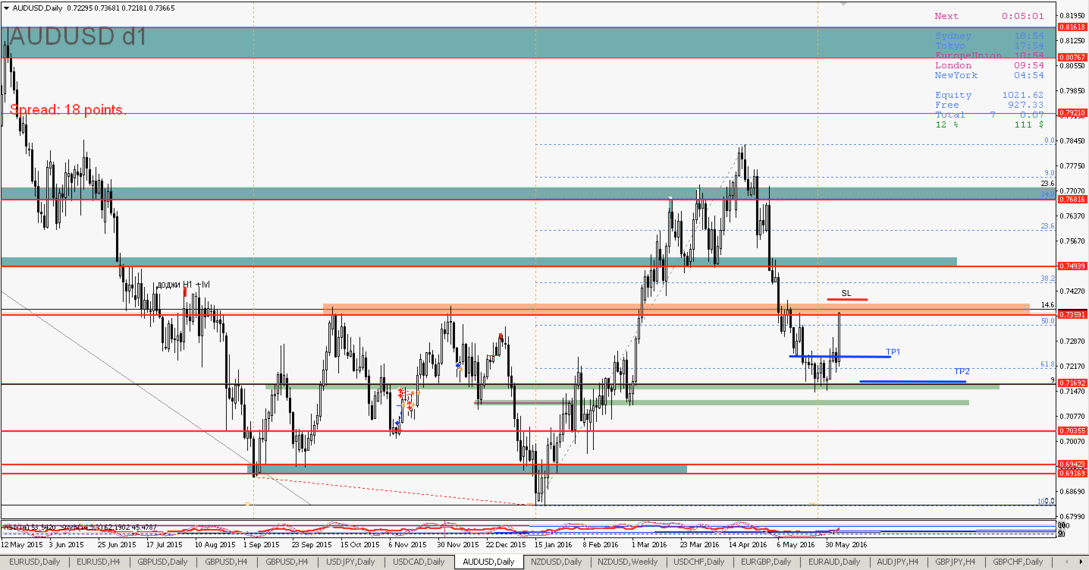Click the 'Spread: 18 points.' label

(x=68, y=110)
